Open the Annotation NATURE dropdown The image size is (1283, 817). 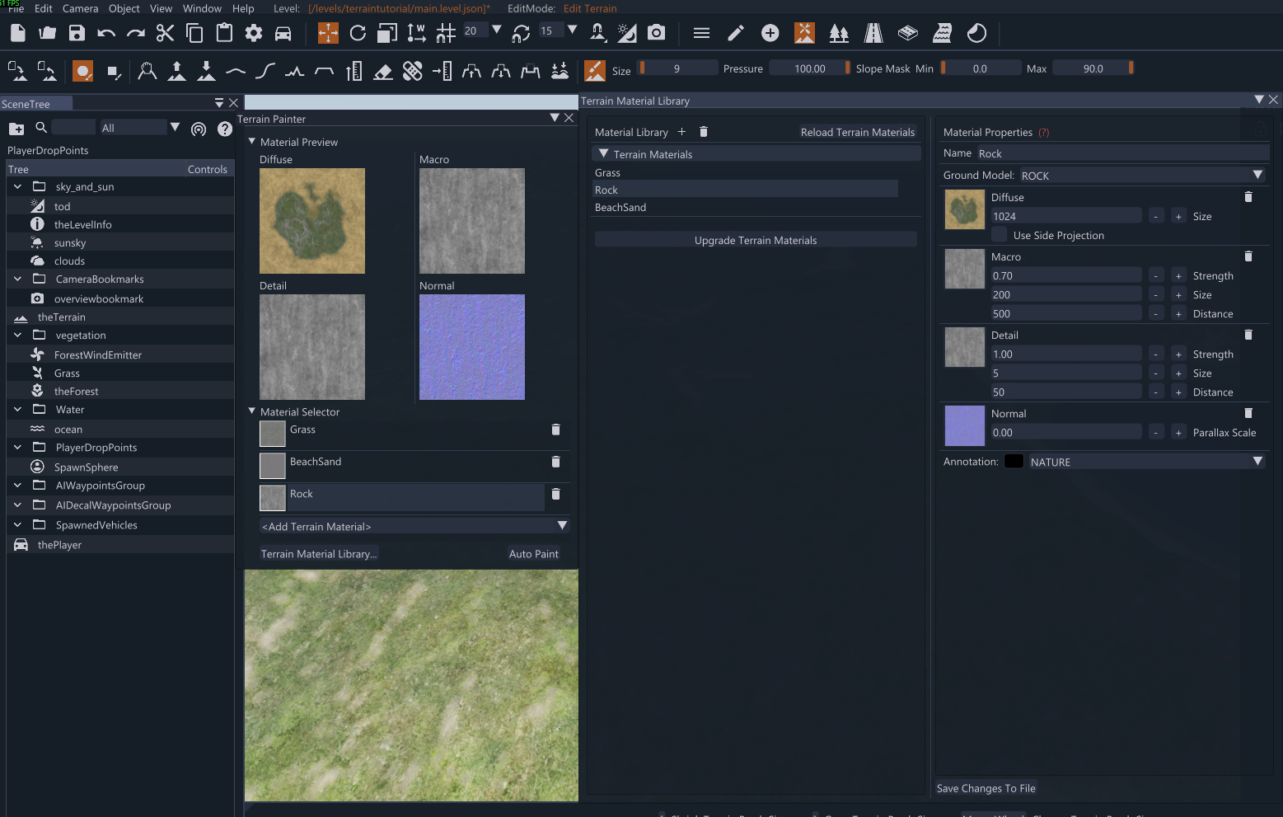pyautogui.click(x=1147, y=462)
